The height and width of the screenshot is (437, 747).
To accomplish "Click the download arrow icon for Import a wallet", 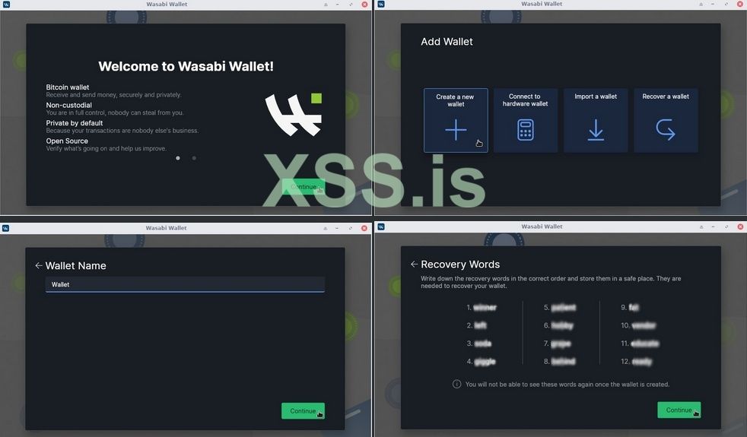I will (x=596, y=129).
